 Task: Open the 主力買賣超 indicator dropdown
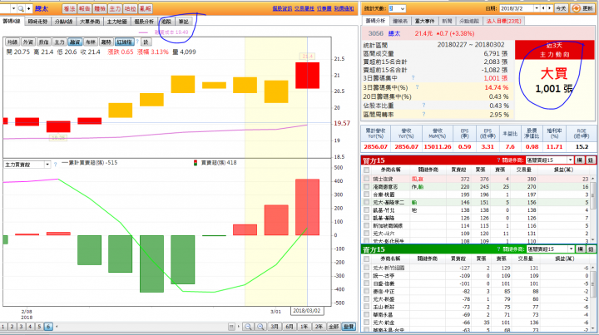pyautogui.click(x=47, y=165)
